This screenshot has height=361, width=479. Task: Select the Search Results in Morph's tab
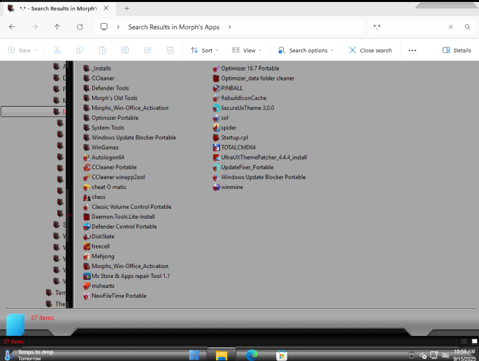click(58, 9)
